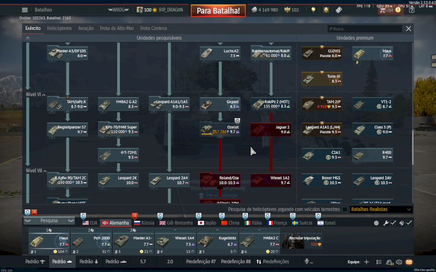Open the Batalhas Realistas mode dropdown

381,209
